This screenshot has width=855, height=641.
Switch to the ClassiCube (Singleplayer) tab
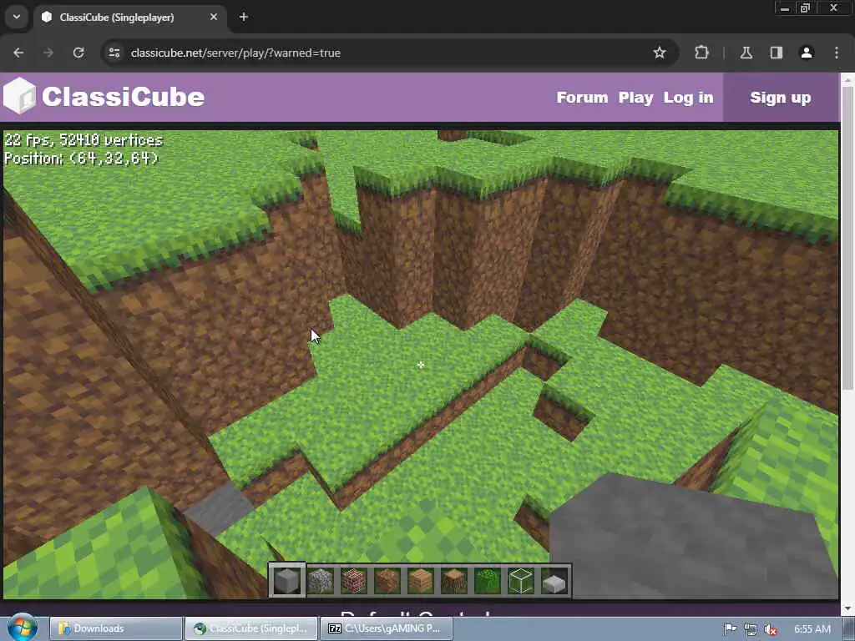tap(129, 18)
